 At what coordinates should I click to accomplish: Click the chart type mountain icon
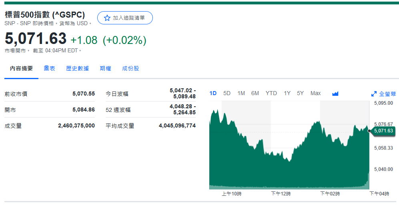(x=335, y=94)
